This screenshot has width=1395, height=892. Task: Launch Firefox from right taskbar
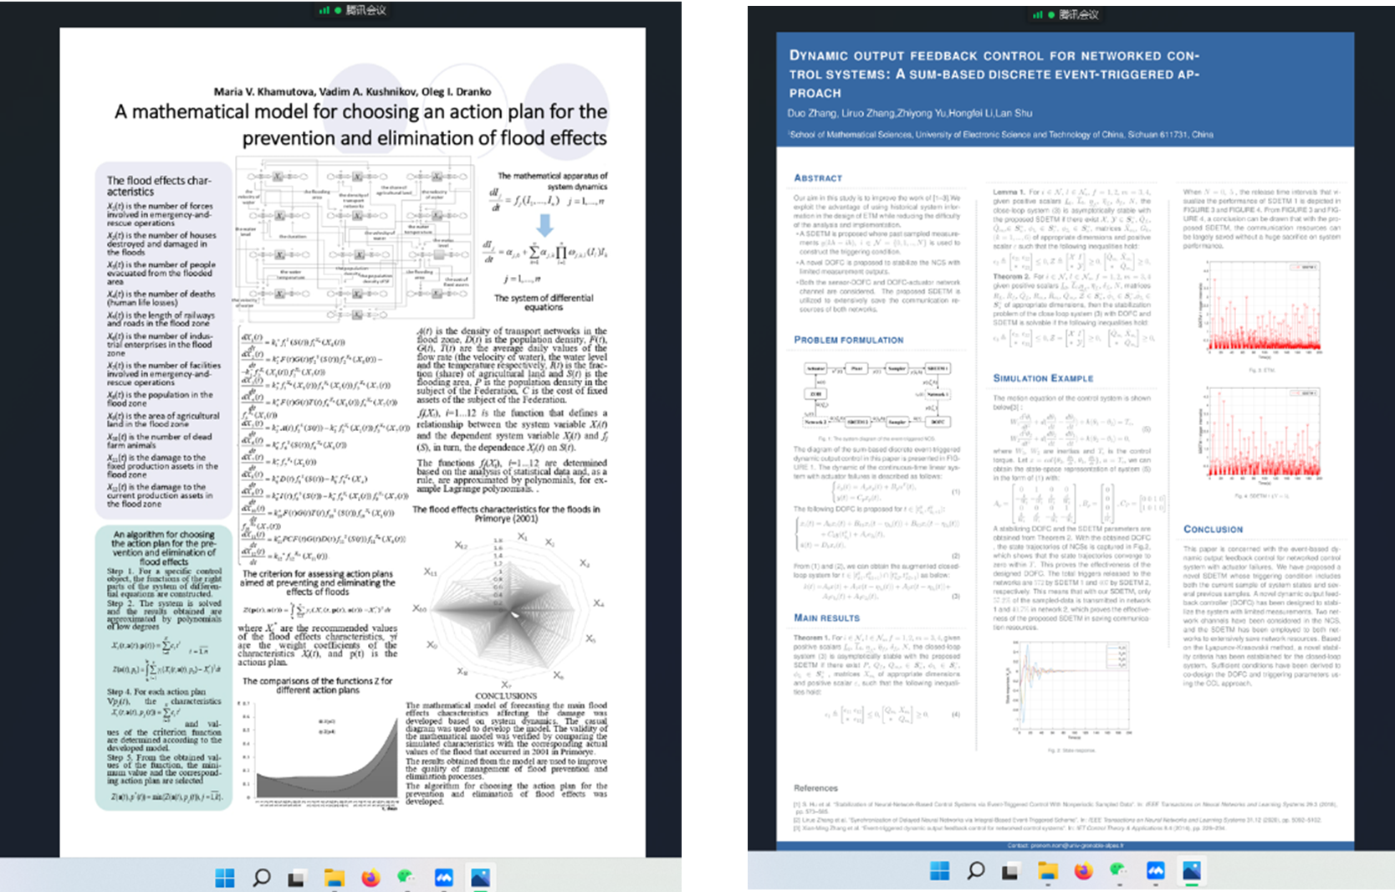1084,871
